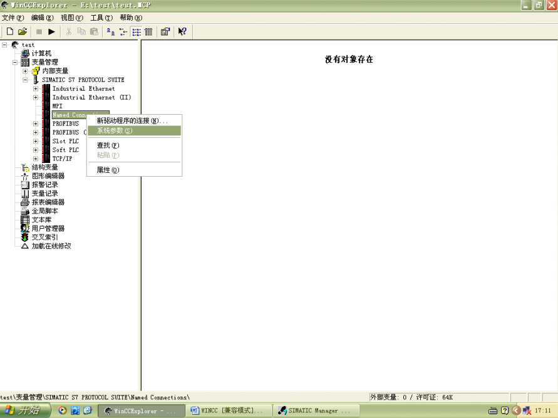Open the 视图(V) menu
The image size is (558, 418).
tap(72, 18)
